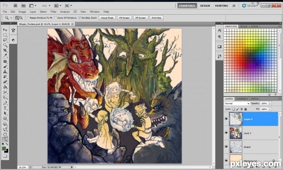Screen dimensions: 283x170
Task: Switch to Design workspace
Action: (205, 6)
